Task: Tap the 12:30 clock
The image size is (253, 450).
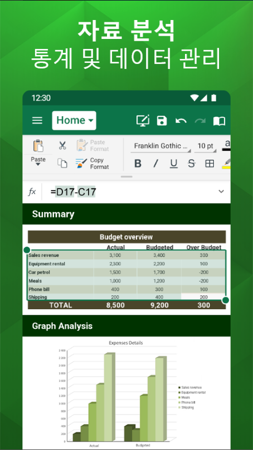Action: coord(41,98)
